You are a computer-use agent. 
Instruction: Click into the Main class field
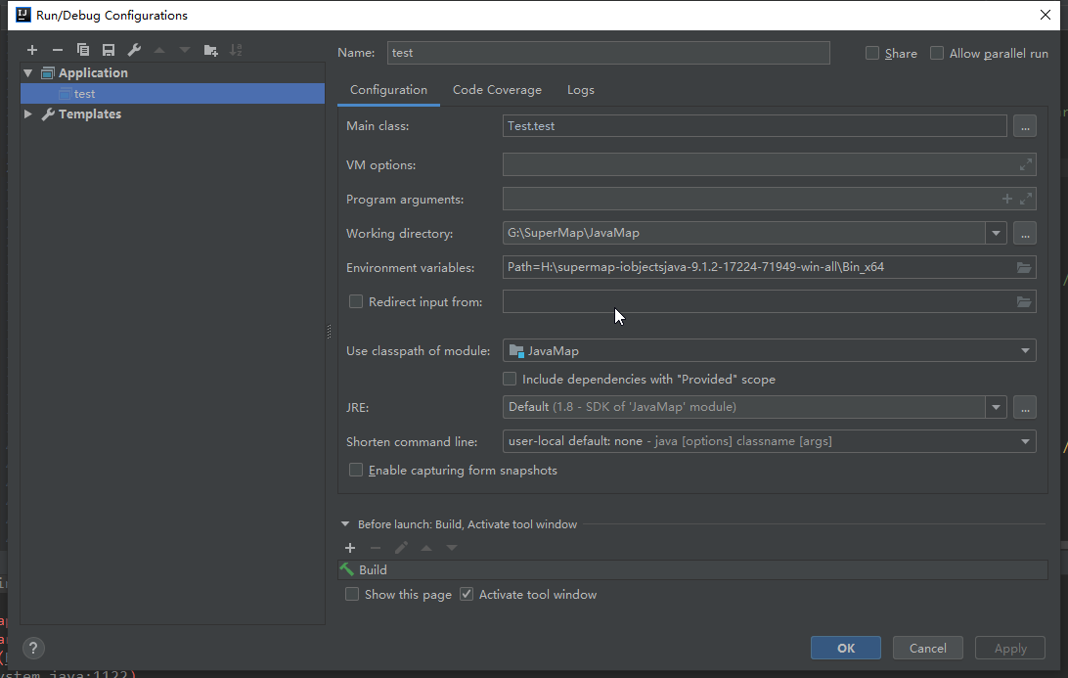[x=755, y=126]
